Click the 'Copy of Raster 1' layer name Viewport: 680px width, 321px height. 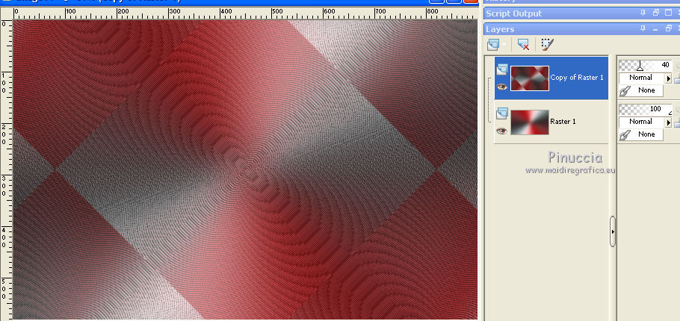point(577,78)
